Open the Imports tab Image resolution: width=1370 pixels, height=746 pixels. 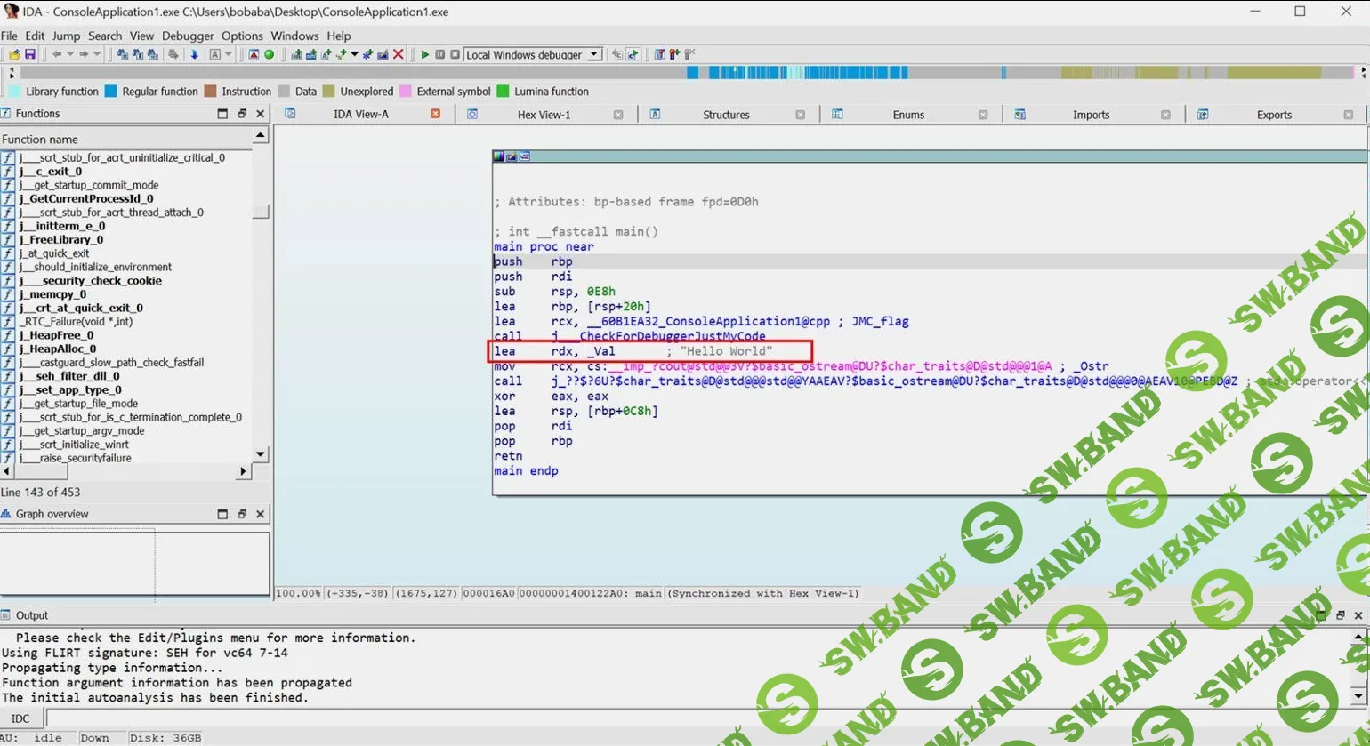pyautogui.click(x=1091, y=115)
